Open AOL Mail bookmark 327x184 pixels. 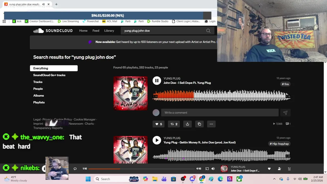pyautogui.click(x=110, y=21)
